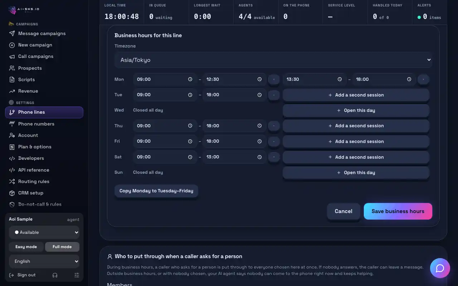The image size is (458, 286).
Task: Remove Thursday's 09:00–18:00 session
Action: 274,126
